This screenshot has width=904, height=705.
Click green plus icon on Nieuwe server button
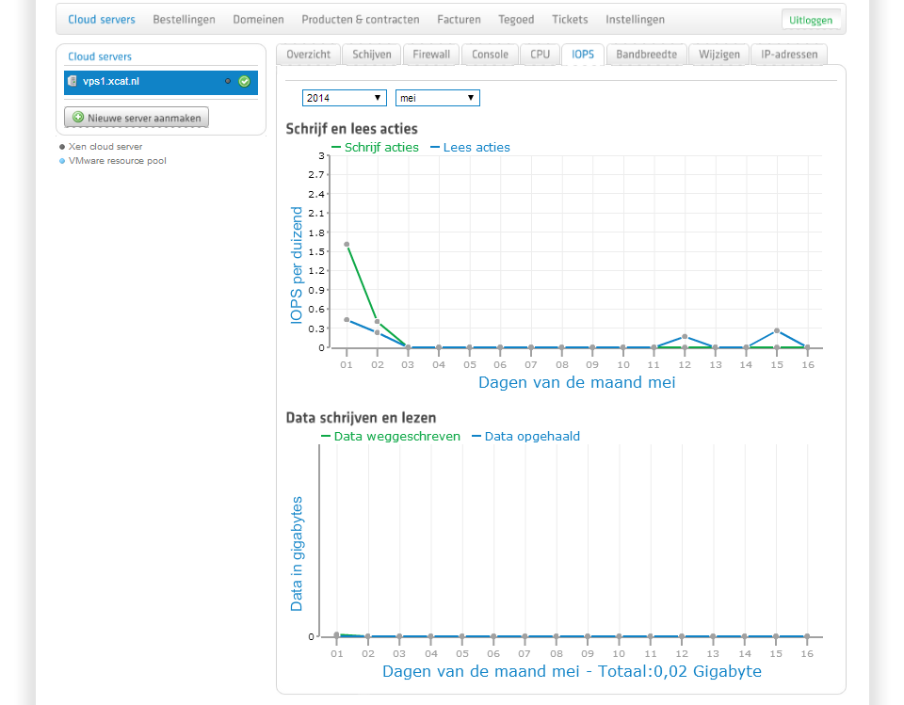point(78,118)
